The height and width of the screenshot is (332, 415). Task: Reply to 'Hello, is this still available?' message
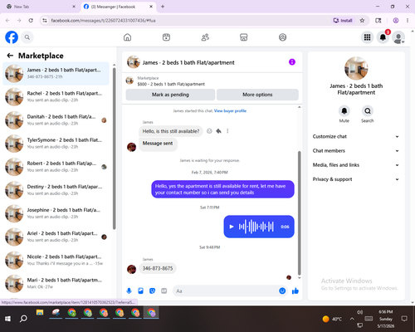pyautogui.click(x=218, y=131)
